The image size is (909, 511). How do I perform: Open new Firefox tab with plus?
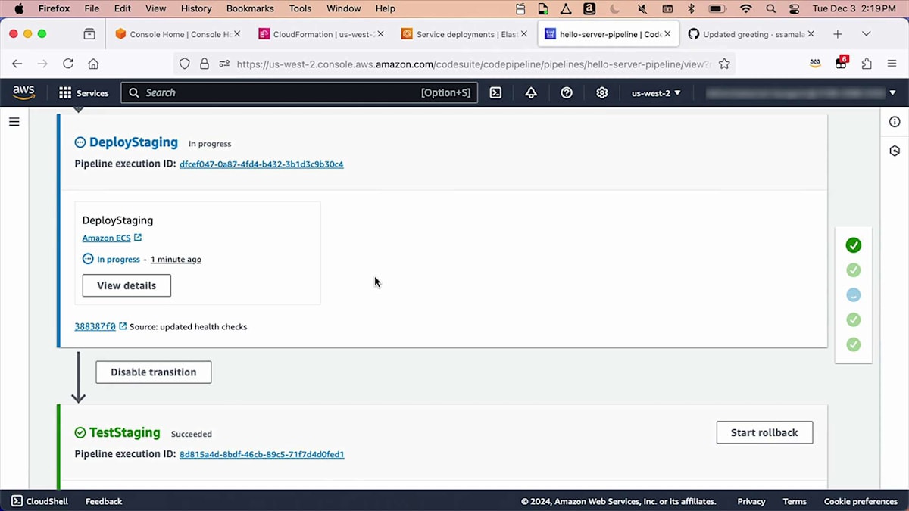click(x=837, y=34)
